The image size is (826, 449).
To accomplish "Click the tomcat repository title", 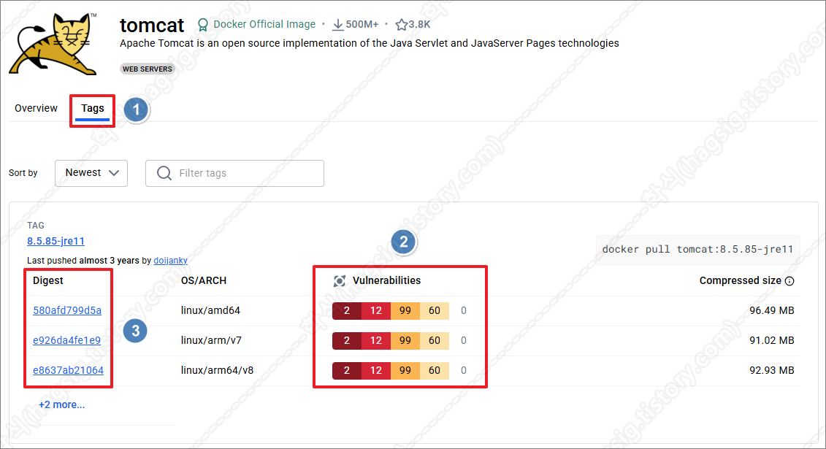I will point(152,25).
